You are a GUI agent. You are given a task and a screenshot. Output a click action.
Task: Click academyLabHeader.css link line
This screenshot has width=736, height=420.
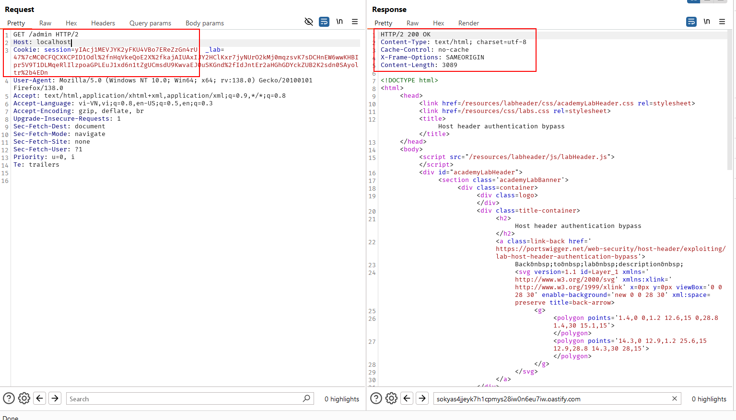coord(557,103)
